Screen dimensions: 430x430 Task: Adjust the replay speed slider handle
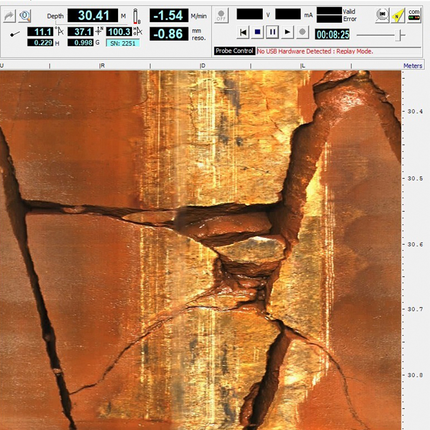pos(401,35)
